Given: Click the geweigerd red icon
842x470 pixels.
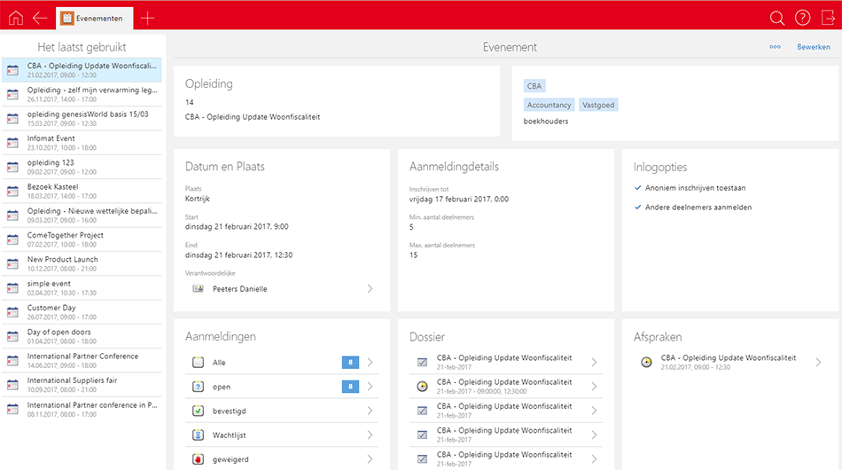Looking at the screenshot, I should click(x=198, y=458).
